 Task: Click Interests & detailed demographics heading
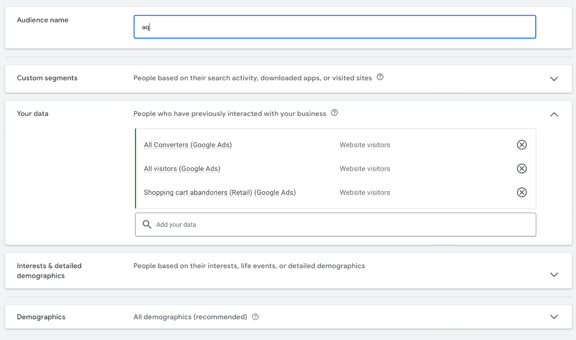[49, 271]
